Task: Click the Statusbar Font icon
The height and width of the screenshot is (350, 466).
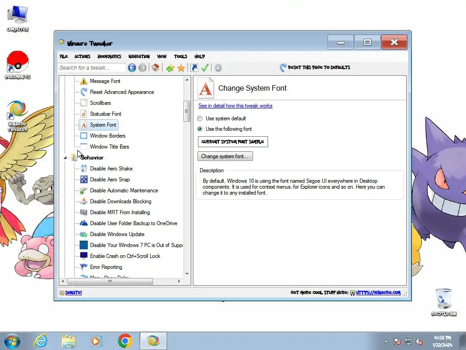Action: (x=84, y=113)
